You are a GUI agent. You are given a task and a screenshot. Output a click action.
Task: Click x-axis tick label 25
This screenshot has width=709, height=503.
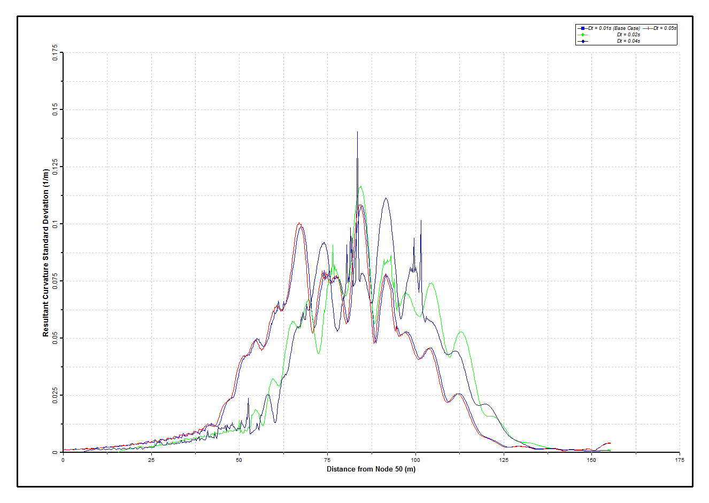pyautogui.click(x=151, y=460)
